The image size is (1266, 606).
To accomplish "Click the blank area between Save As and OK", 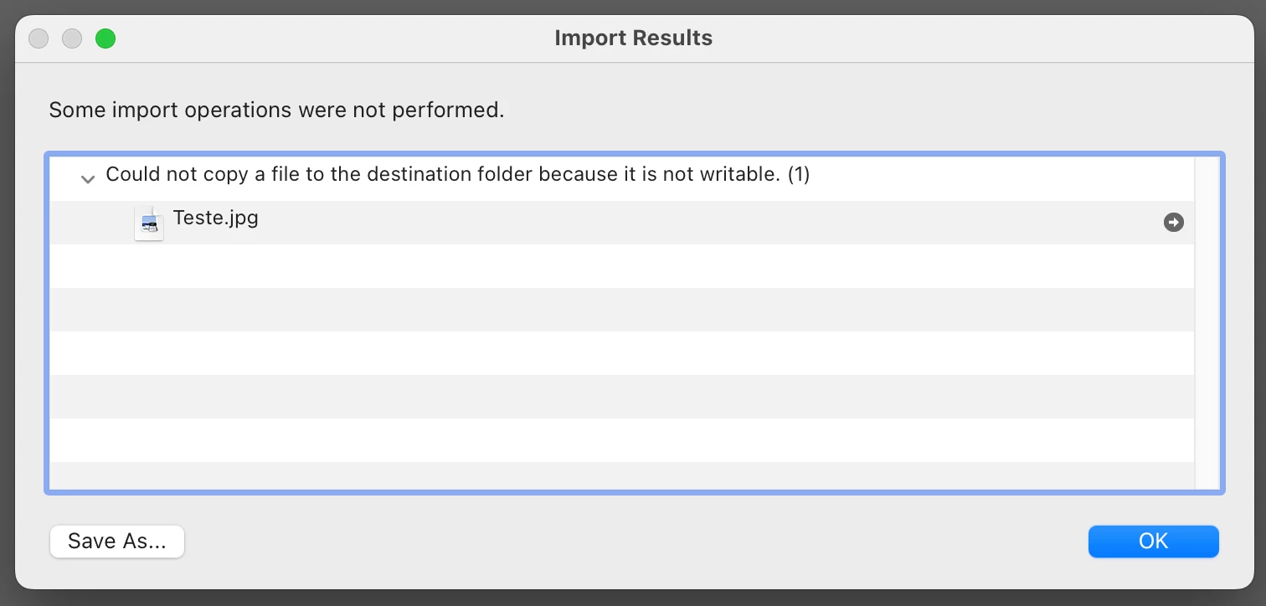I will tap(636, 542).
